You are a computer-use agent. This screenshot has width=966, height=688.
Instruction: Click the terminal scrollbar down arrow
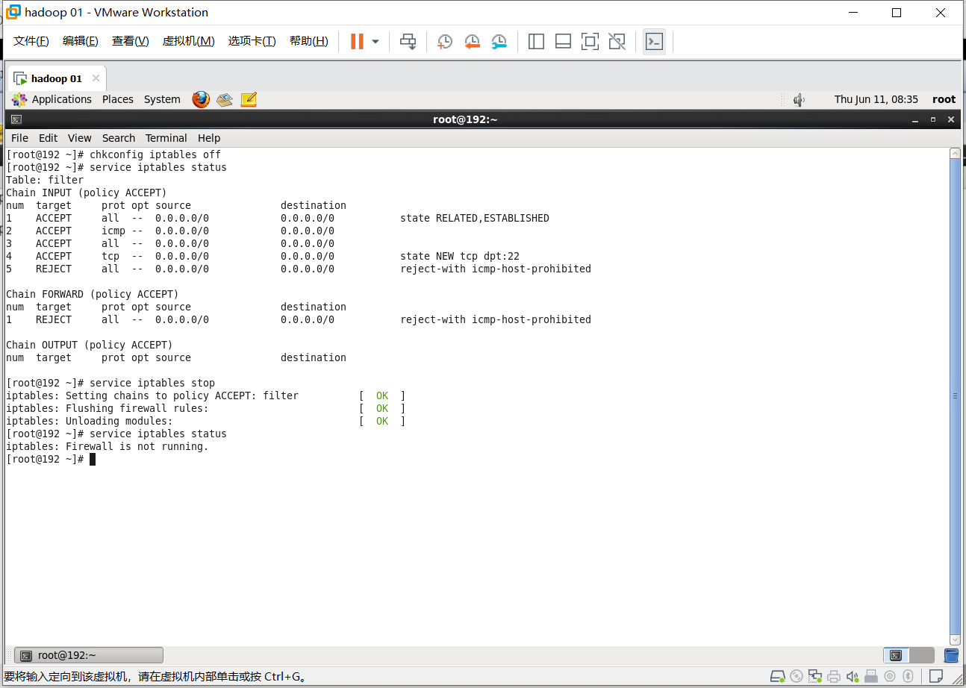coord(955,639)
